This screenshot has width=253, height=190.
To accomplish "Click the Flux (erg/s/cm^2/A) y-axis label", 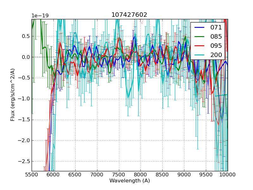I will (13, 95).
